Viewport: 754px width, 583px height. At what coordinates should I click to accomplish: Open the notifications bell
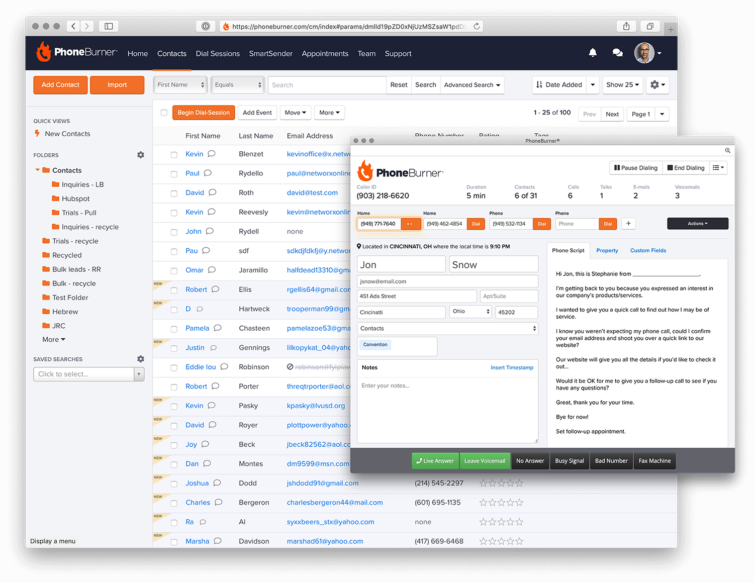pos(593,52)
